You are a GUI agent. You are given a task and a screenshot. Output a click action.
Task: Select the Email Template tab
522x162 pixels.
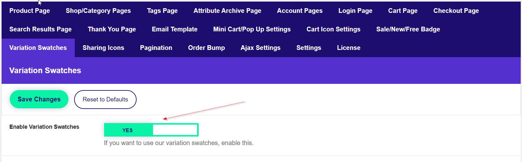(174, 29)
